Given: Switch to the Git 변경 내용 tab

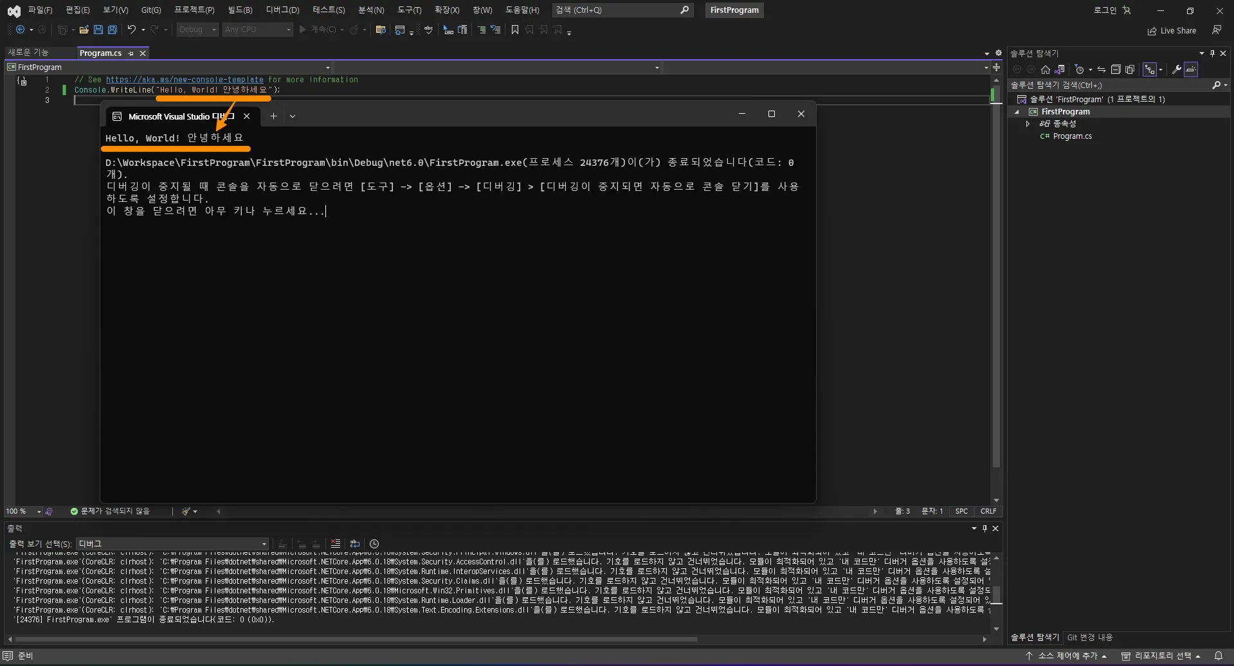Looking at the screenshot, I should [x=1090, y=638].
